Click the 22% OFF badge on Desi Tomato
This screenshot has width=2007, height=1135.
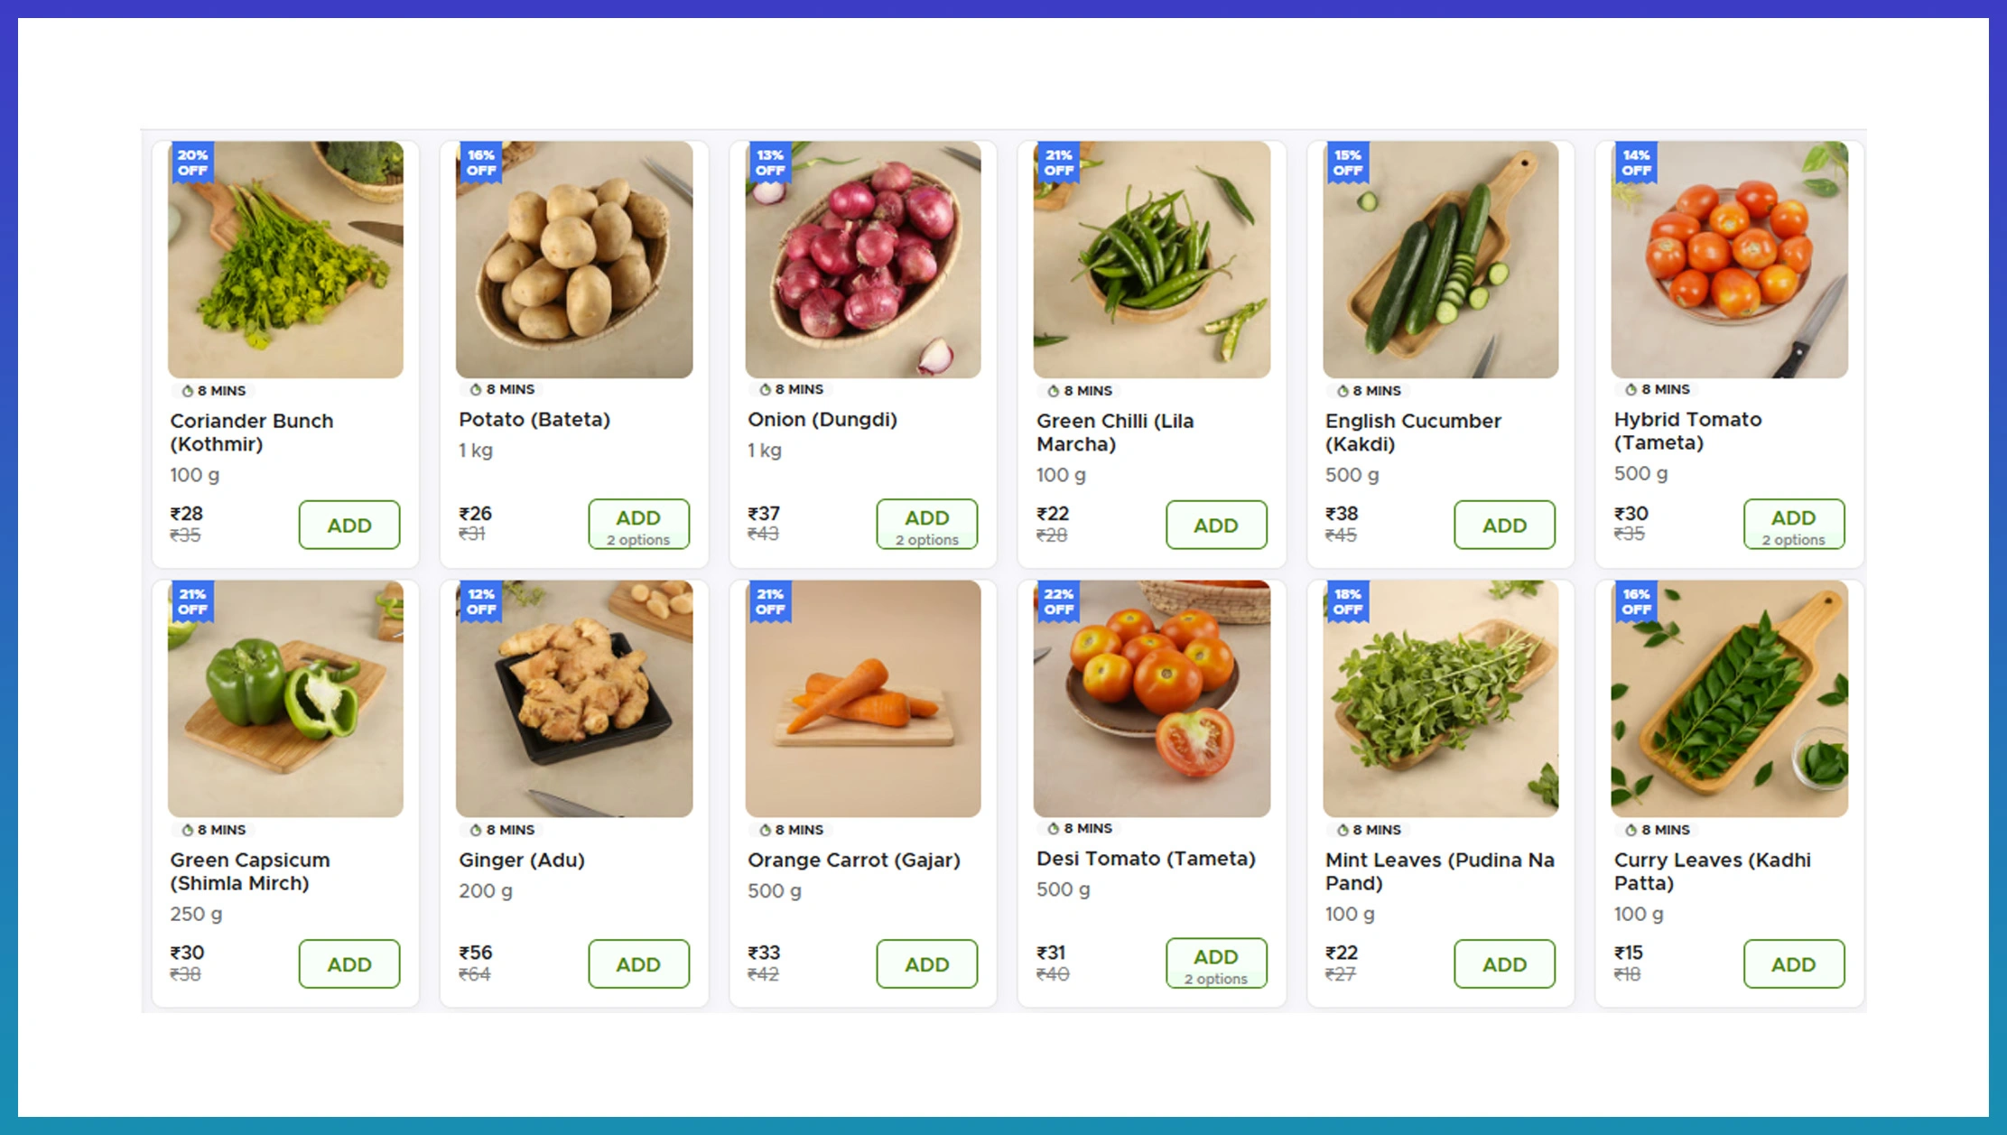(x=1058, y=601)
